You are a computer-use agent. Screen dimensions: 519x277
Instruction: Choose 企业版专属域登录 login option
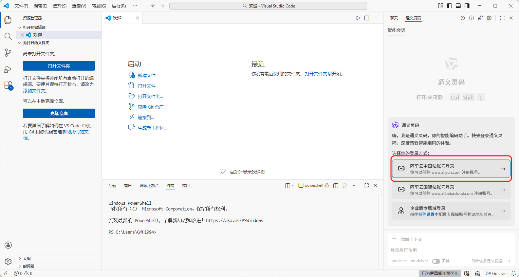pyautogui.click(x=451, y=211)
